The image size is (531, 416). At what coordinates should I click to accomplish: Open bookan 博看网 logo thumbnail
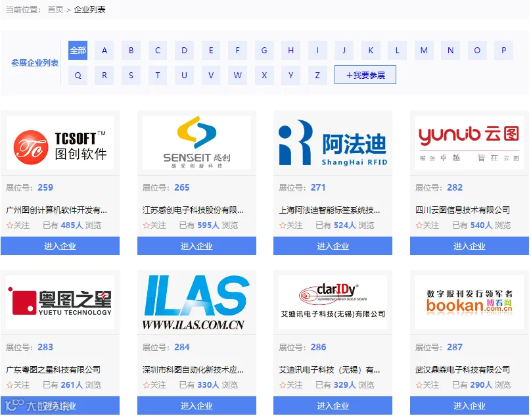coord(469,302)
